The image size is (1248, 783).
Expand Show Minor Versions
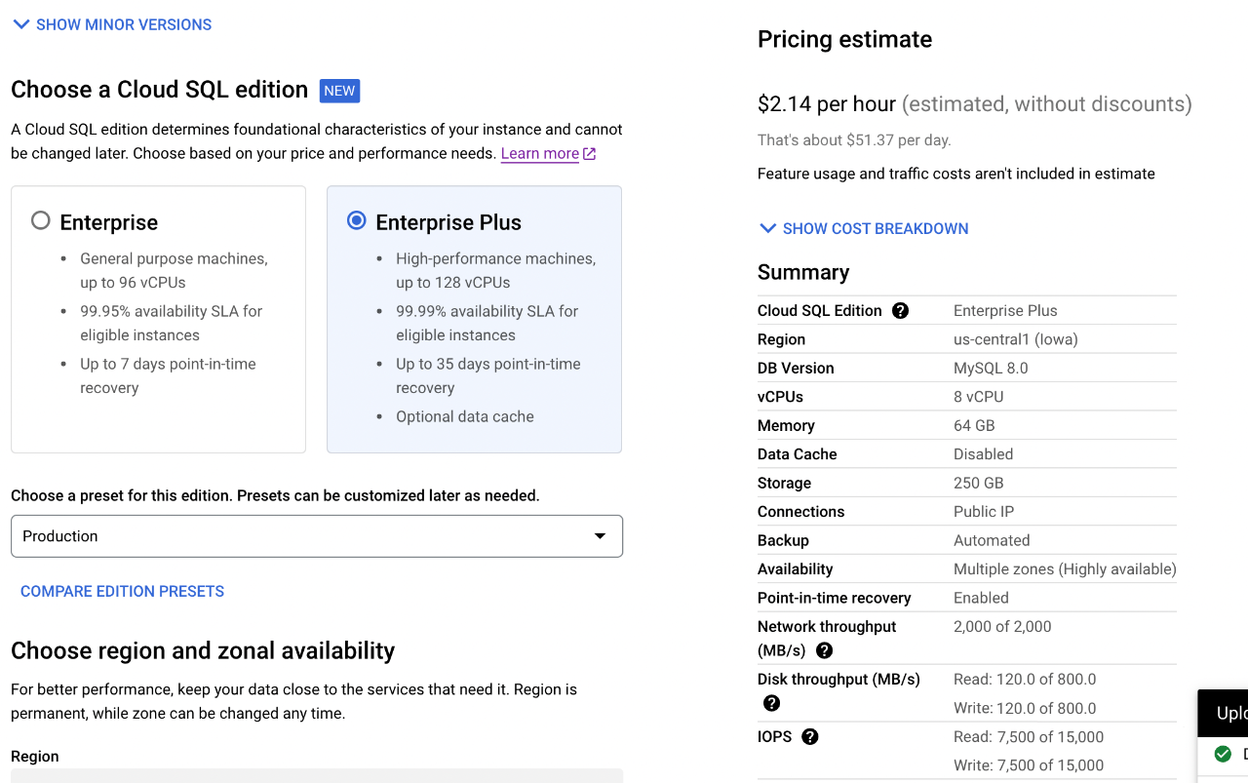coord(112,24)
